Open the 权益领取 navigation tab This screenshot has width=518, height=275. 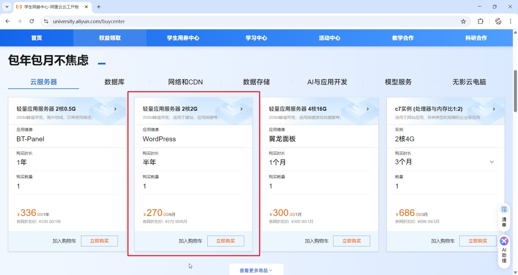point(110,38)
